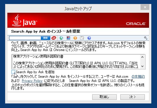
Task: Click the blue map-pin icon in the toolbar
Action: pos(68,38)
